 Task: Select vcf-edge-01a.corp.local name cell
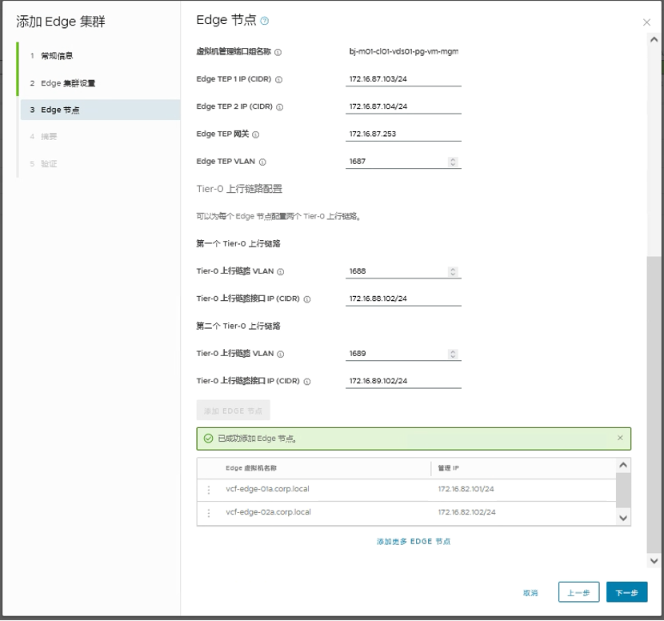268,489
